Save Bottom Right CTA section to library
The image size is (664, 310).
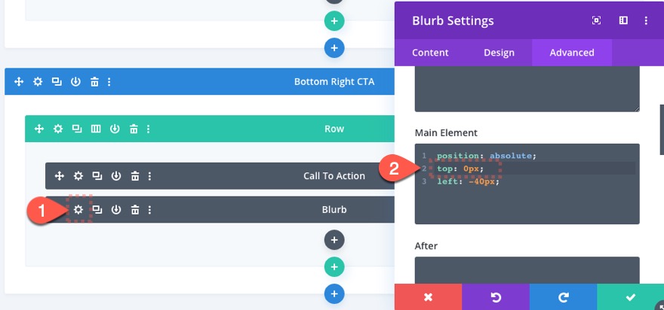(x=75, y=81)
